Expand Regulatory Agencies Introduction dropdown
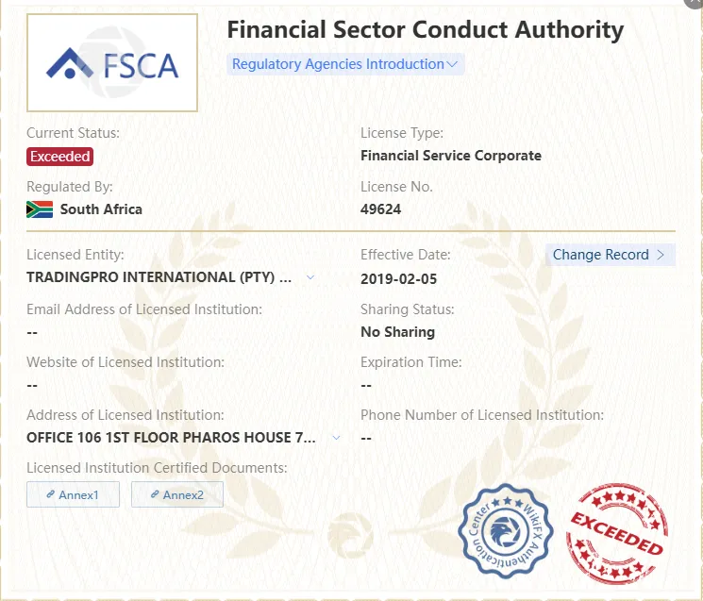This screenshot has width=703, height=601. (x=345, y=64)
